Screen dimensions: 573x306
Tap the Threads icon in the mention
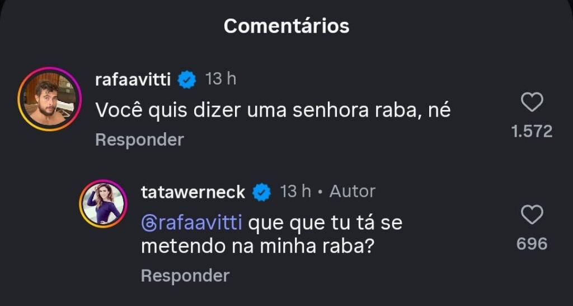pyautogui.click(x=148, y=223)
